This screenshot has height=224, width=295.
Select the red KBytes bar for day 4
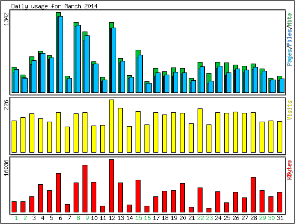pos(40,198)
